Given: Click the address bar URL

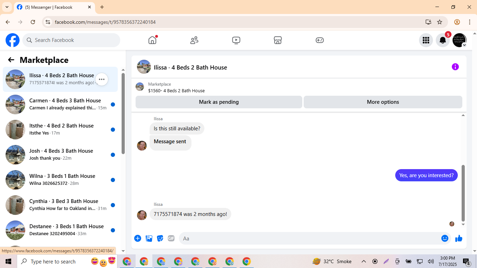Looking at the screenshot, I should pos(105,22).
